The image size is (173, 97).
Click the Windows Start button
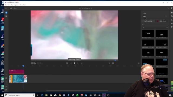coord(2,95)
